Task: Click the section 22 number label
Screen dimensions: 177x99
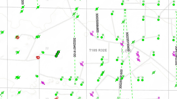Action: pyautogui.click(x=47, y=48)
